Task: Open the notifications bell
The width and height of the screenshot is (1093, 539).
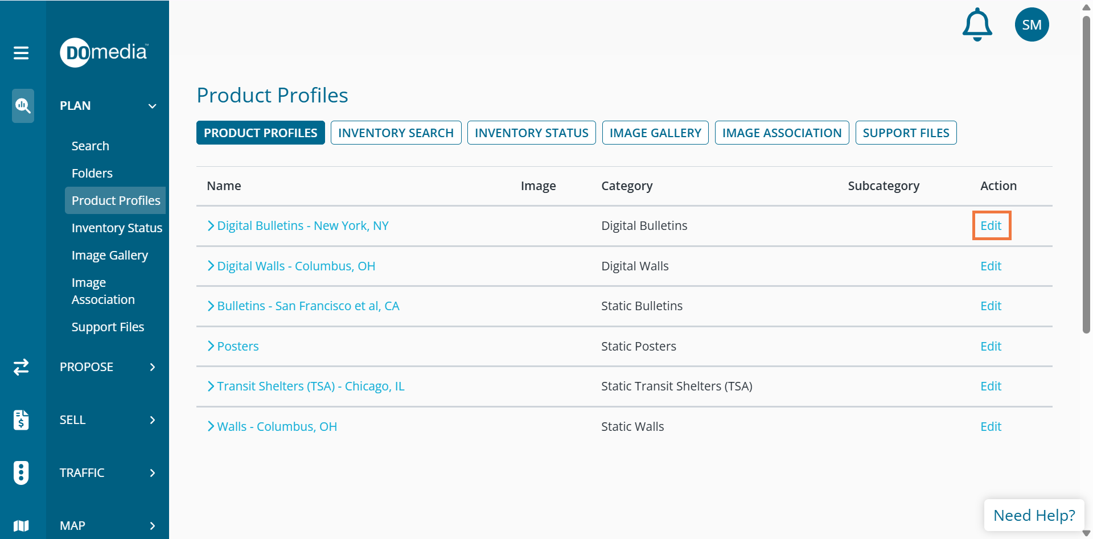Action: [977, 24]
